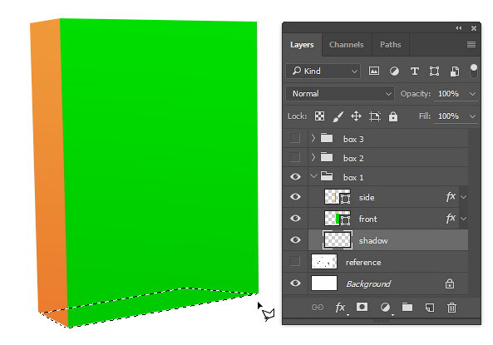Viewport: 493px width, 345px height.
Task: Filter layers by smart object icon
Action: [454, 71]
